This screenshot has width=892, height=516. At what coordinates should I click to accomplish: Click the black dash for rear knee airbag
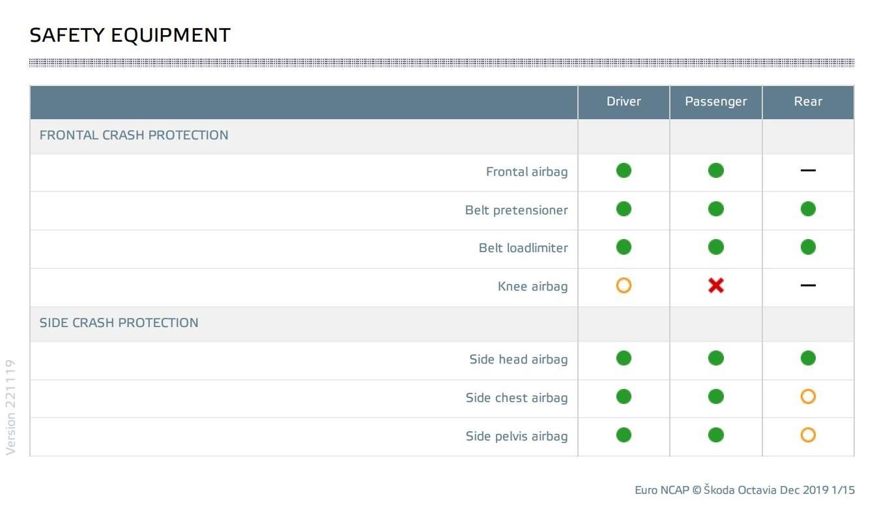(808, 285)
